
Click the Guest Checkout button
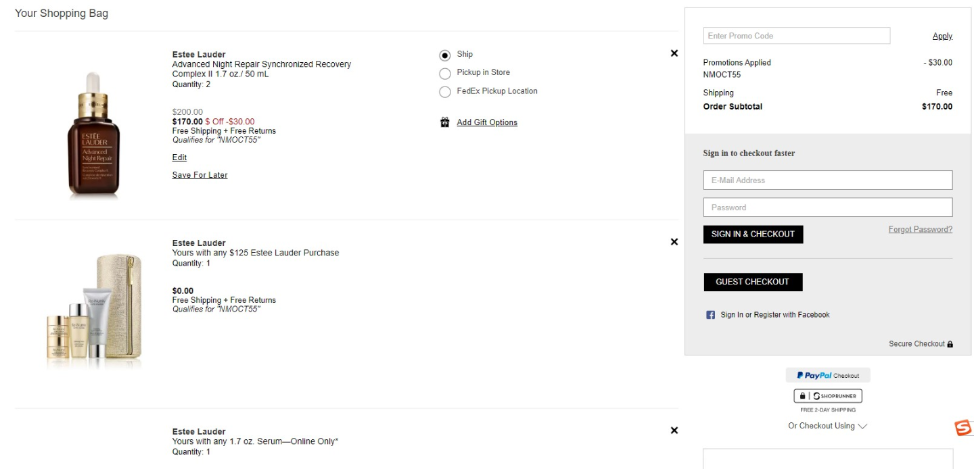(753, 282)
